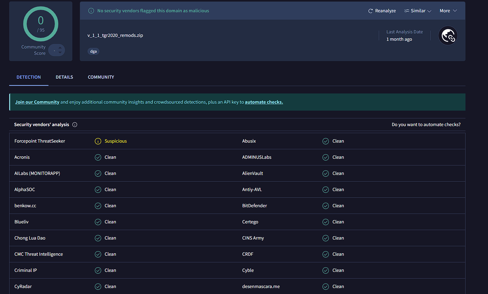This screenshot has width=488, height=294.
Task: Click "Do you want to automate checks?"
Action: (x=426, y=125)
